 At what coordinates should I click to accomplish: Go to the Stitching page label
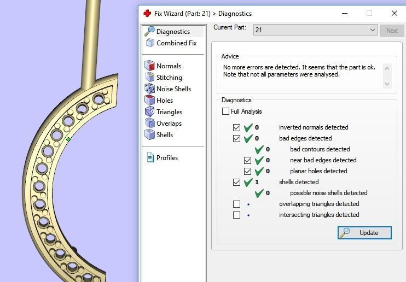[x=169, y=78]
